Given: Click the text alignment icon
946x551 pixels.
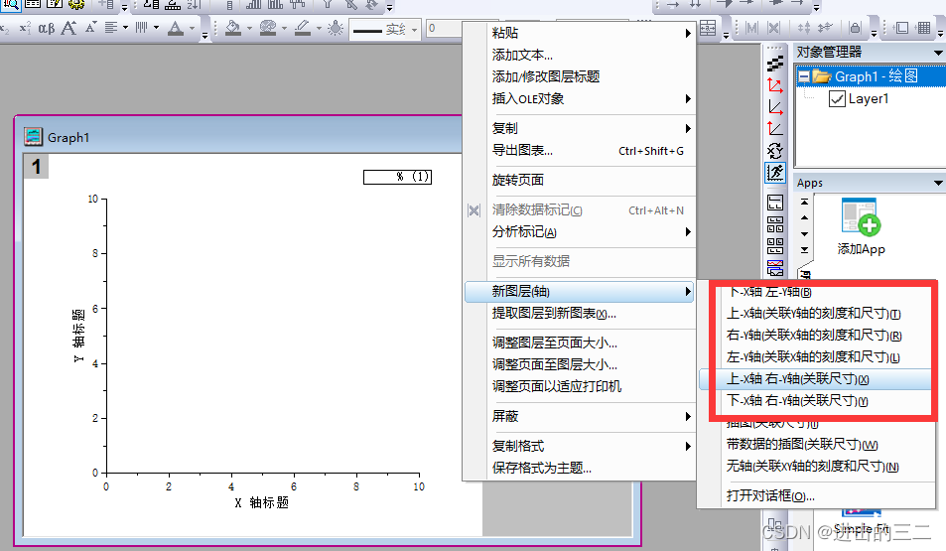Looking at the screenshot, I should (111, 28).
